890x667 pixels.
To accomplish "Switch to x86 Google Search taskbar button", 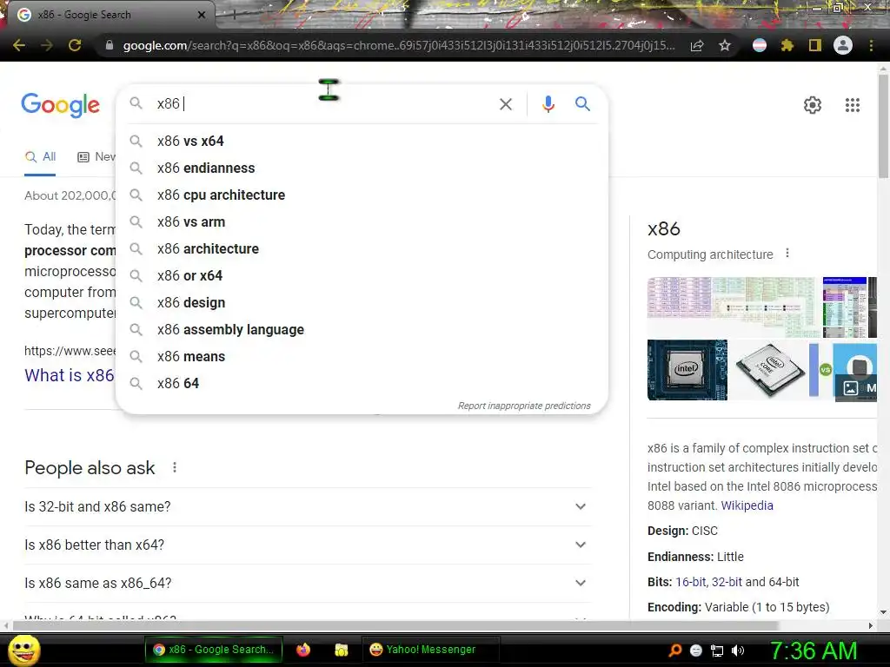I will [x=214, y=650].
